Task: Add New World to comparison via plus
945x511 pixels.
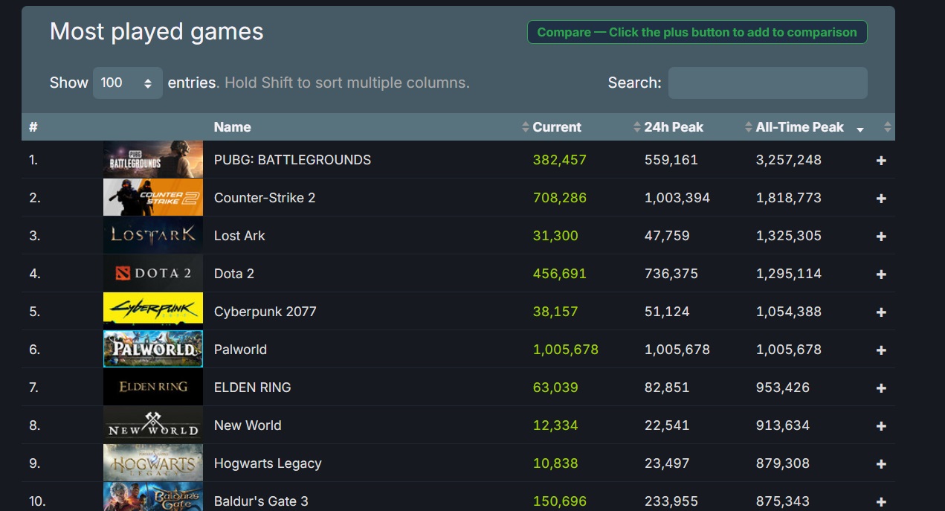Action: (x=881, y=425)
